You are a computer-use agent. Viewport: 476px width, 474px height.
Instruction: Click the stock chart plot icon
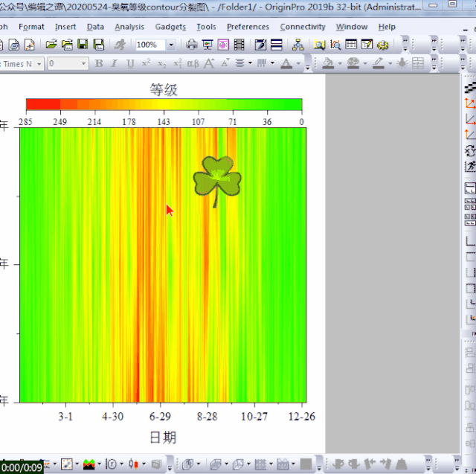134,464
